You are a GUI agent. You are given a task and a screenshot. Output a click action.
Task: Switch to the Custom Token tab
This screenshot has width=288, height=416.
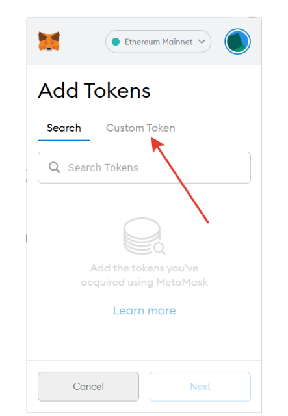(140, 128)
